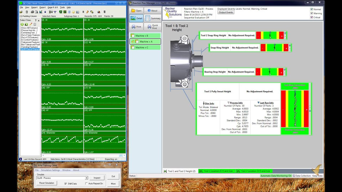Open the File menu in QC-CALC

click(x=21, y=7)
